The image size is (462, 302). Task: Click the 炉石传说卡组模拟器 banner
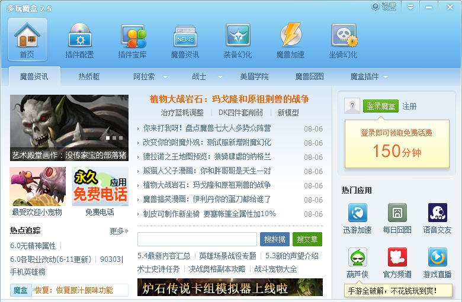coord(230,287)
